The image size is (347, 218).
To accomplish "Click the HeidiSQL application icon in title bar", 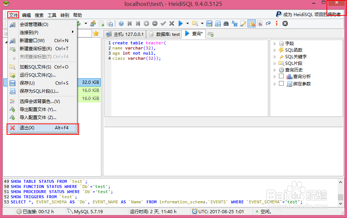I will (6, 4).
